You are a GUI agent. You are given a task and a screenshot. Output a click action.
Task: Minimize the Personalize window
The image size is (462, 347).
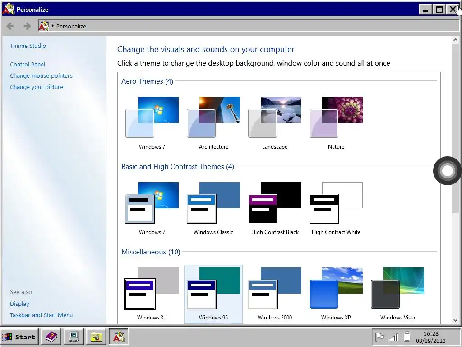[x=425, y=10]
